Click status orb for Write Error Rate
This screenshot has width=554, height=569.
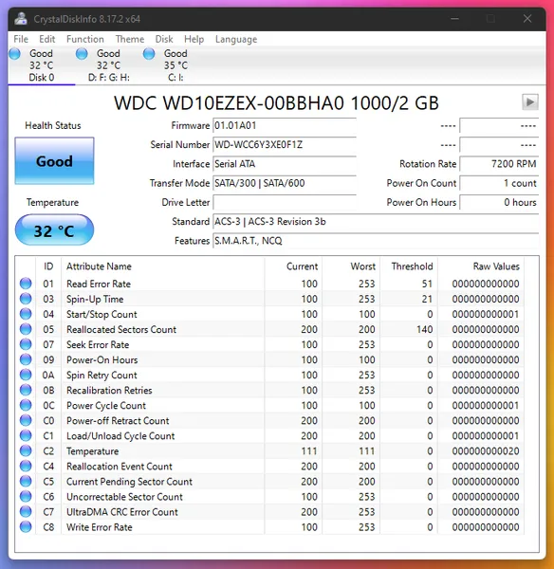coord(26,527)
